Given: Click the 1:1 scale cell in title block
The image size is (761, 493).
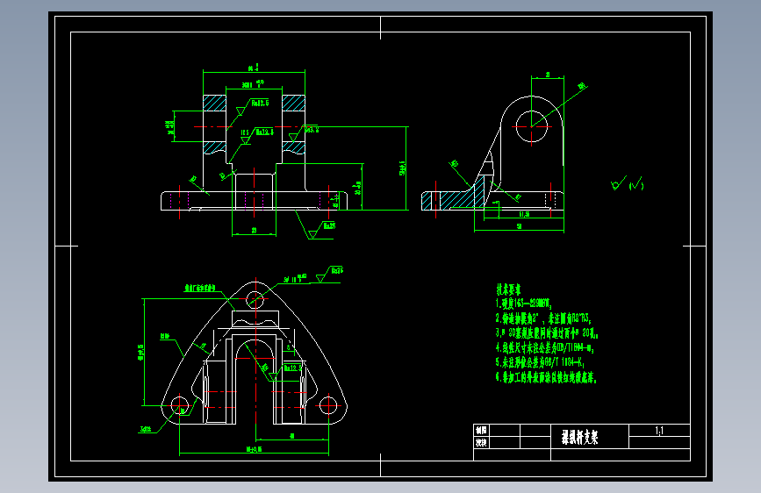Looking at the screenshot, I should point(659,431).
